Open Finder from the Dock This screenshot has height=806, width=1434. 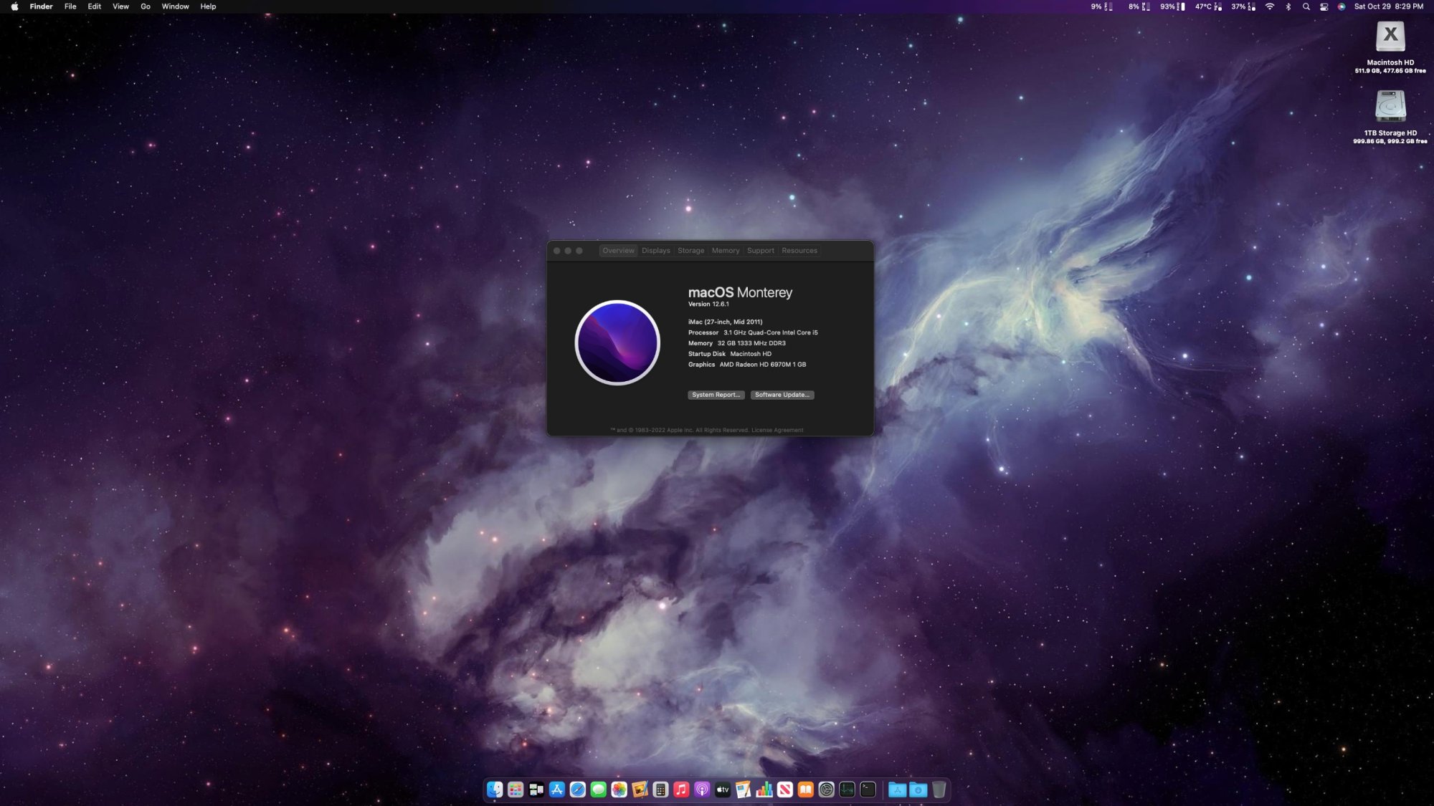tap(495, 790)
